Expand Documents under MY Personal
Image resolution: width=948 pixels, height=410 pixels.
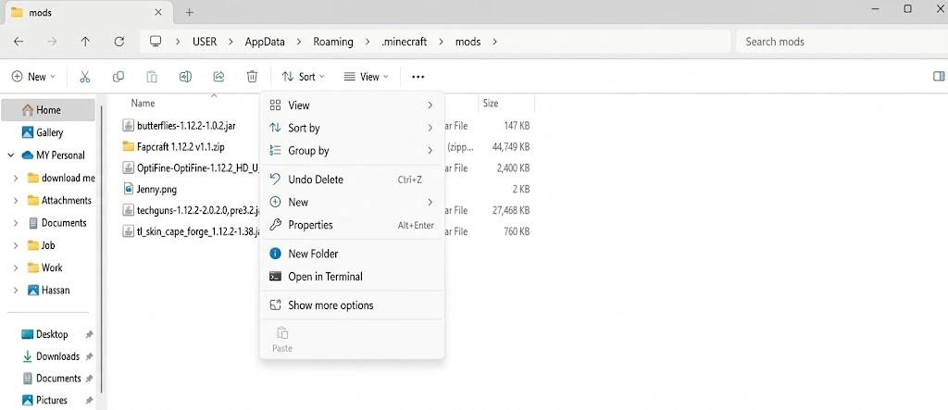pyautogui.click(x=16, y=223)
